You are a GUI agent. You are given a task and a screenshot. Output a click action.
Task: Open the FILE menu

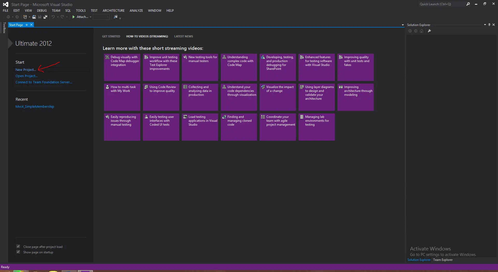pyautogui.click(x=6, y=11)
